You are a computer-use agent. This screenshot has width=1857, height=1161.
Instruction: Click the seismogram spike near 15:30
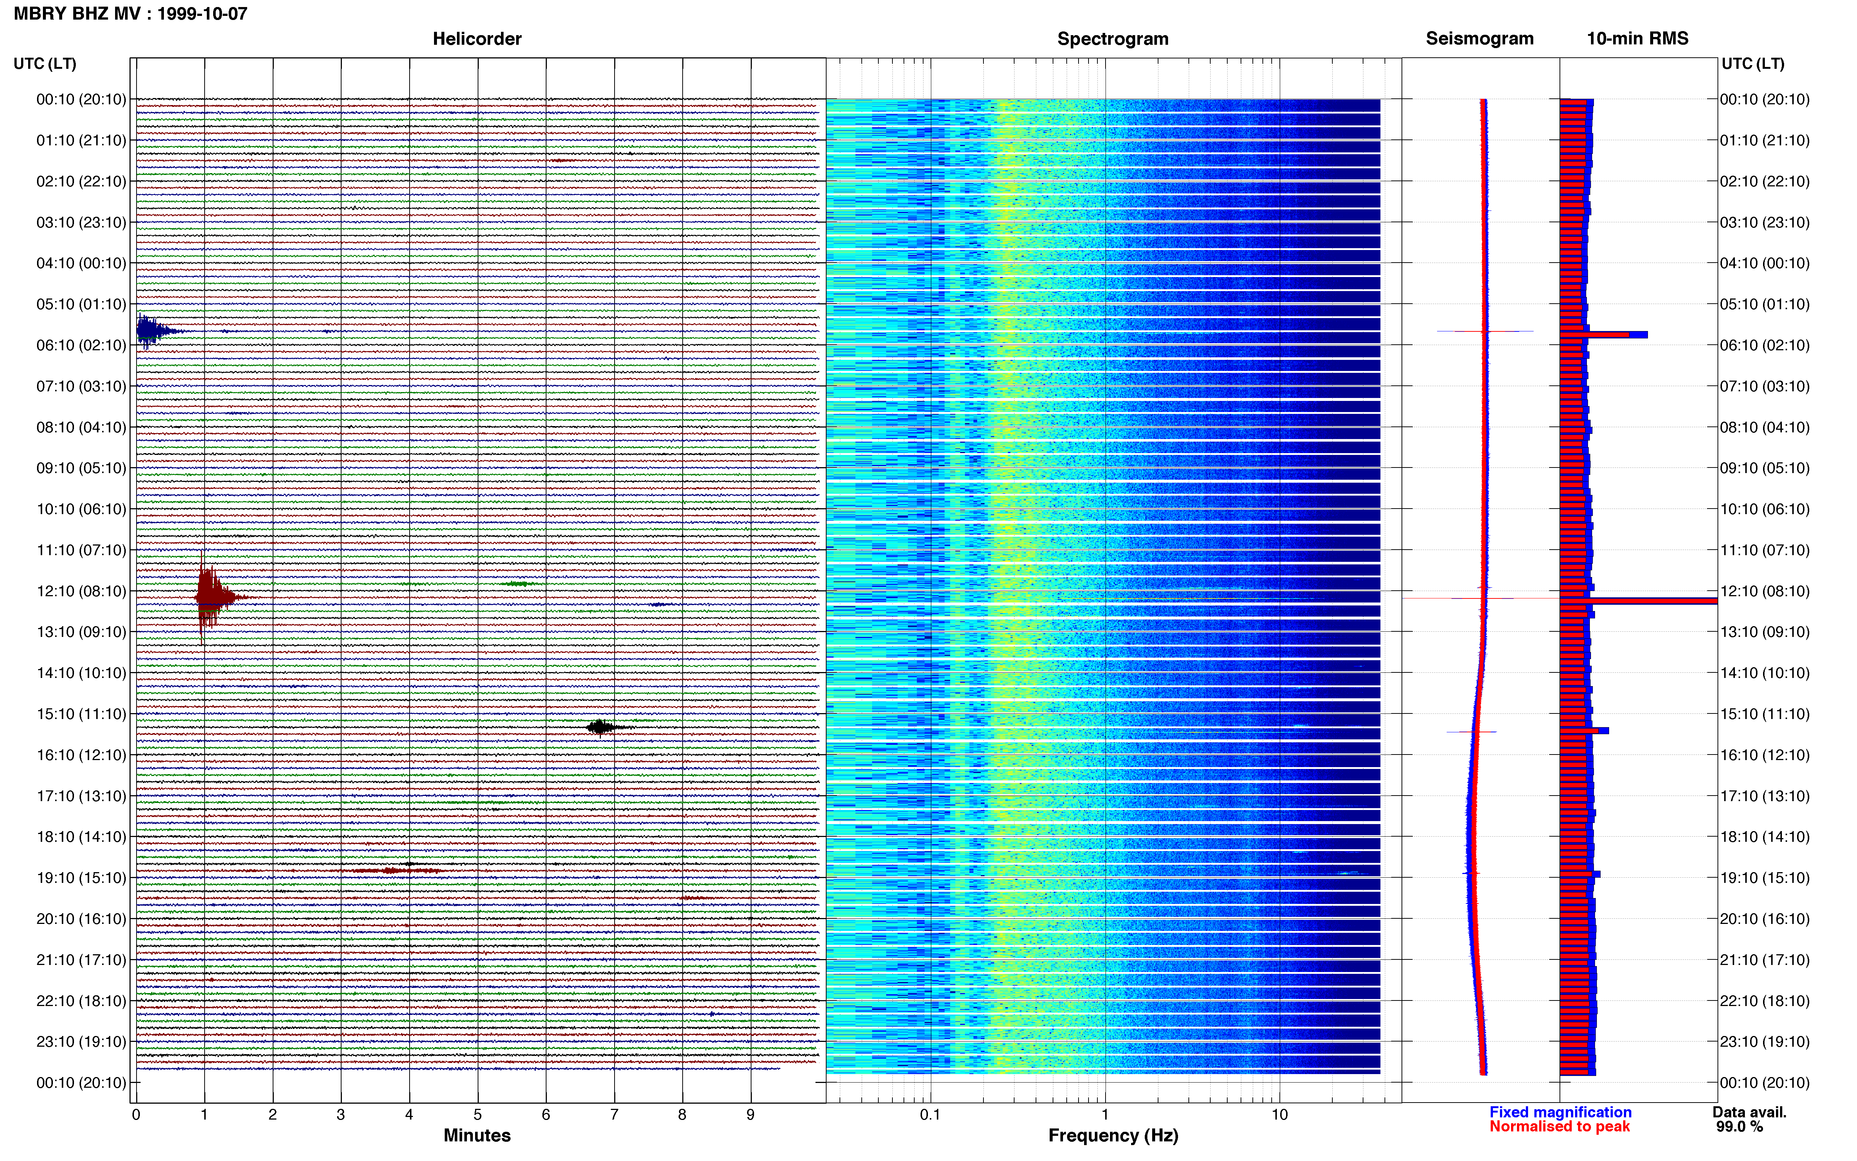tap(1472, 732)
